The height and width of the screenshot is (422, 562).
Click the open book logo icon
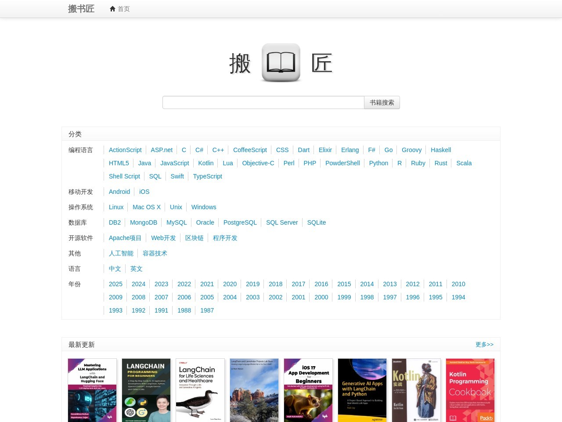[x=281, y=63]
